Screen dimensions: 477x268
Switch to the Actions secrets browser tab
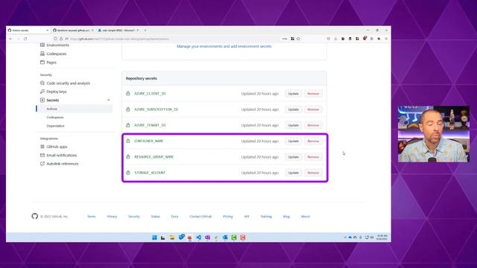[28, 31]
